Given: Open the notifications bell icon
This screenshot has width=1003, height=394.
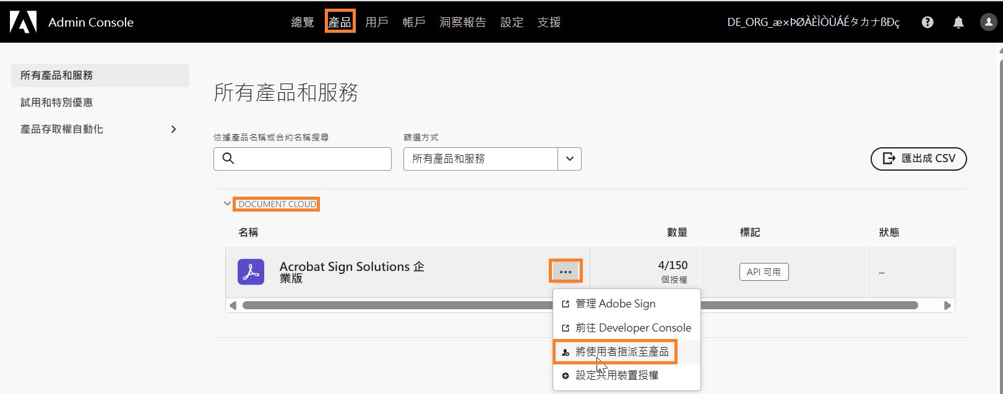Looking at the screenshot, I should 957,22.
